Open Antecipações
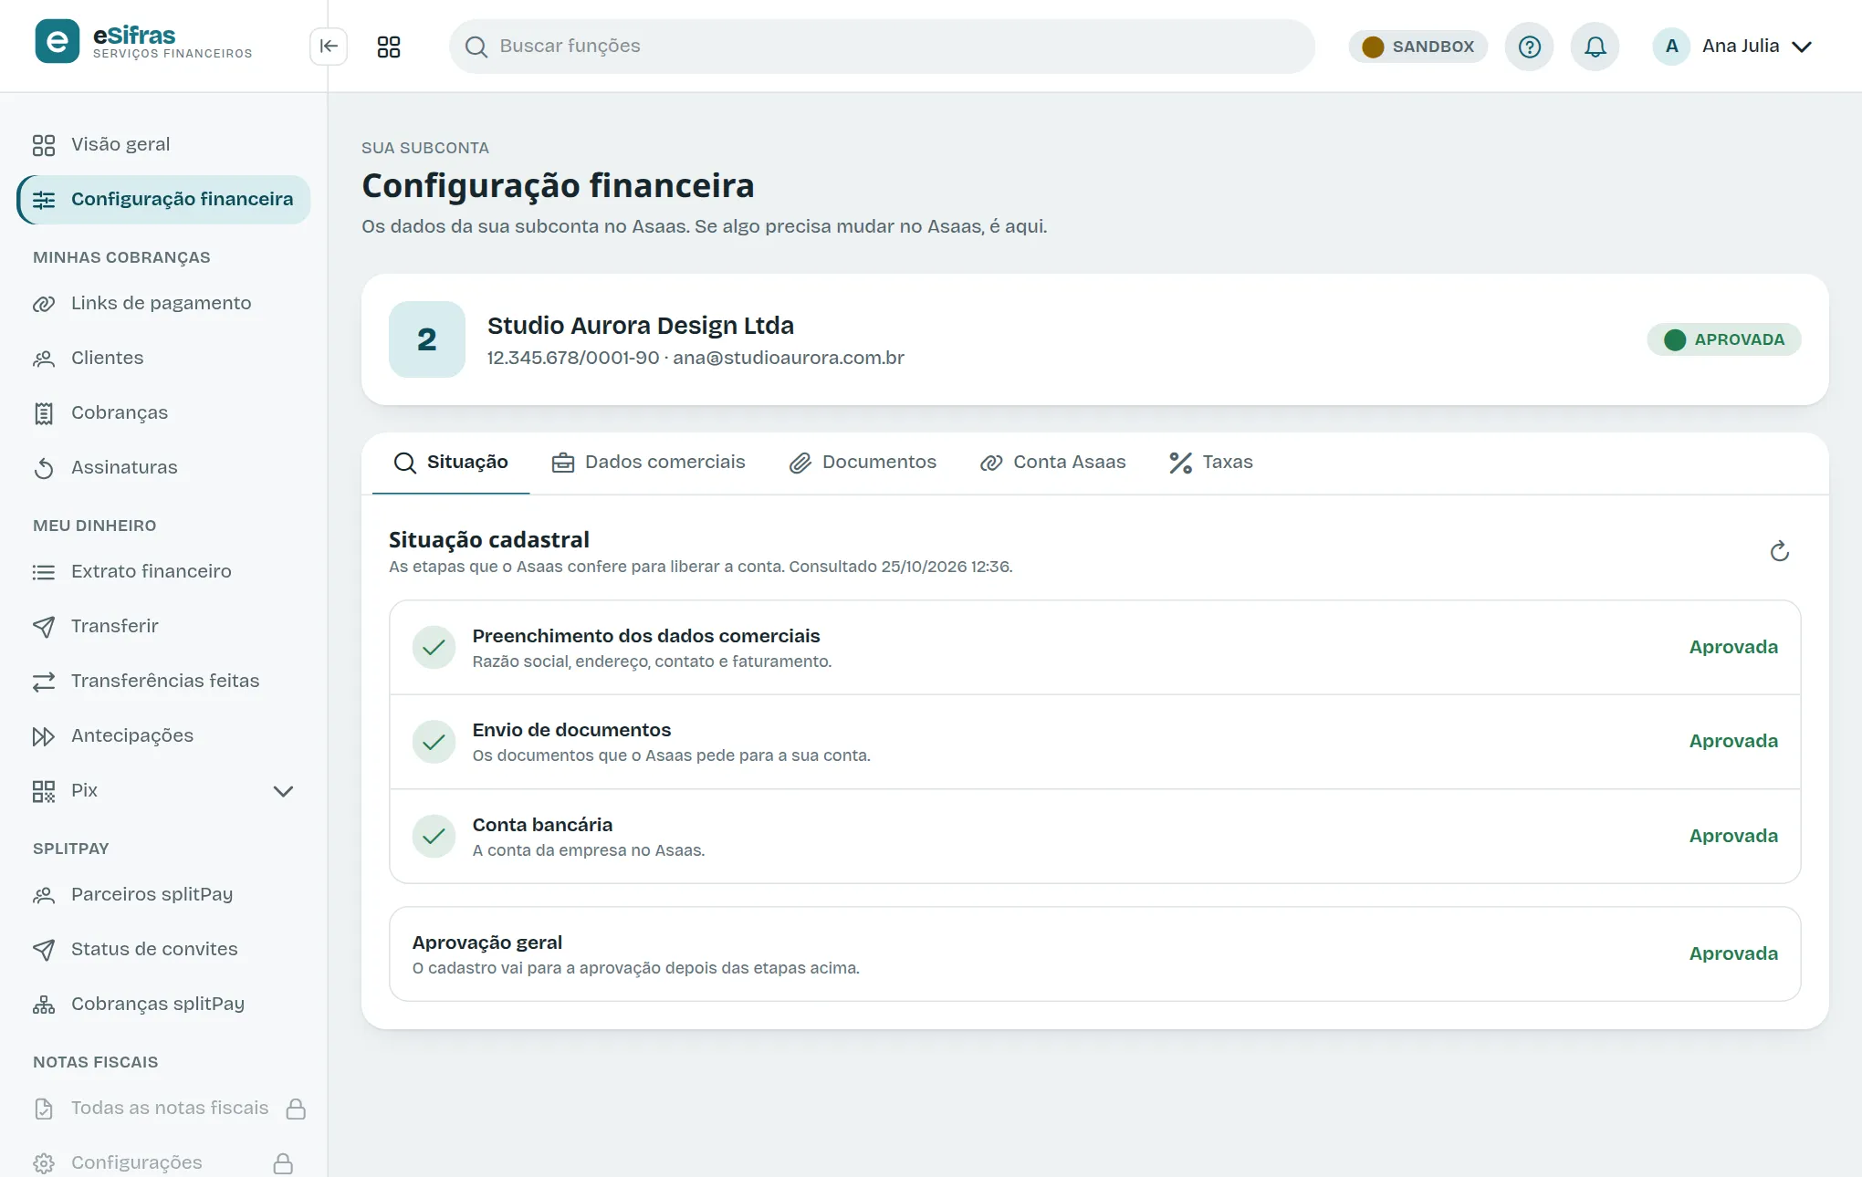 pyautogui.click(x=163, y=735)
